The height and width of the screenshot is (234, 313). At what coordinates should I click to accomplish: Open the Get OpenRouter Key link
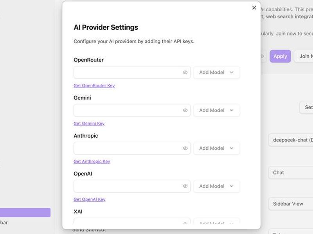click(94, 85)
